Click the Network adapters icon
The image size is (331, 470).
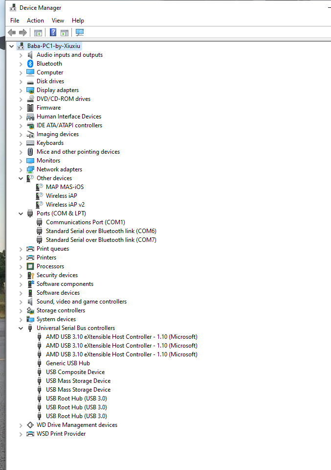(30, 169)
